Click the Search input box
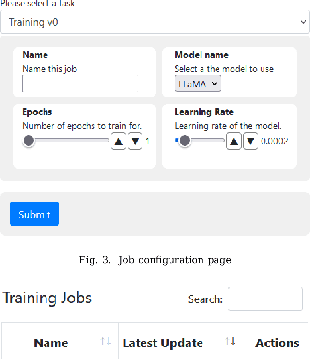This screenshot has width=310, height=359. tap(265, 299)
